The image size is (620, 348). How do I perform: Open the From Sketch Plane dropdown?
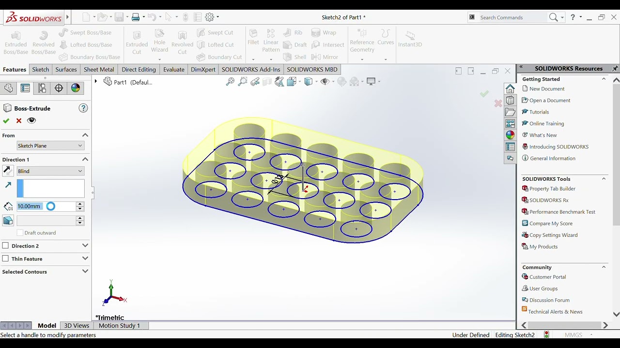(50, 145)
